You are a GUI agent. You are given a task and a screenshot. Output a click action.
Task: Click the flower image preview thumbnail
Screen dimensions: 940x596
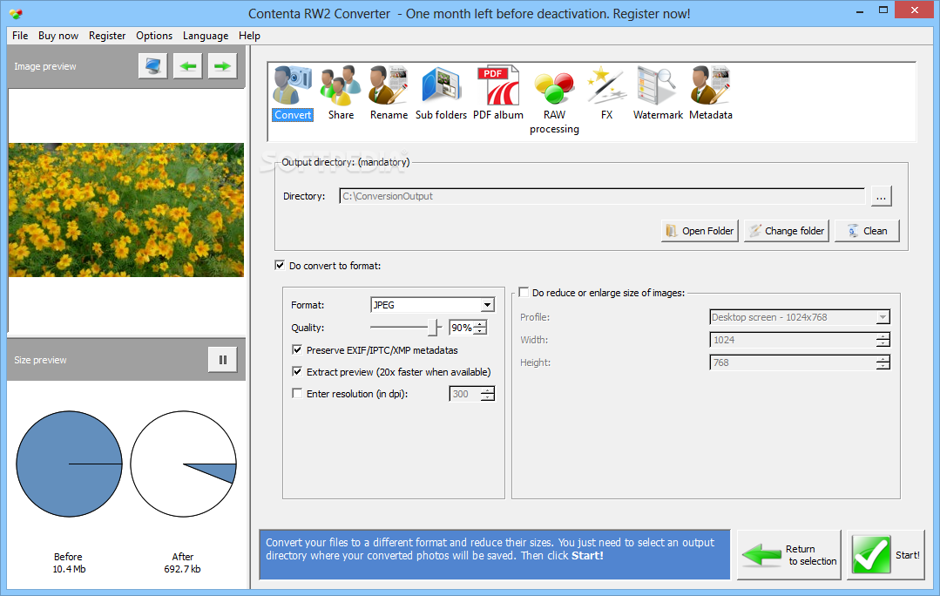(126, 210)
